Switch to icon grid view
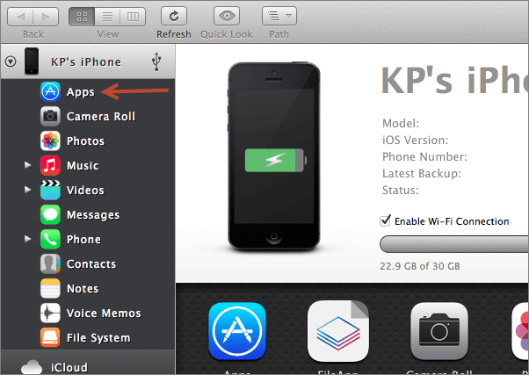529x375 pixels. 82,17
